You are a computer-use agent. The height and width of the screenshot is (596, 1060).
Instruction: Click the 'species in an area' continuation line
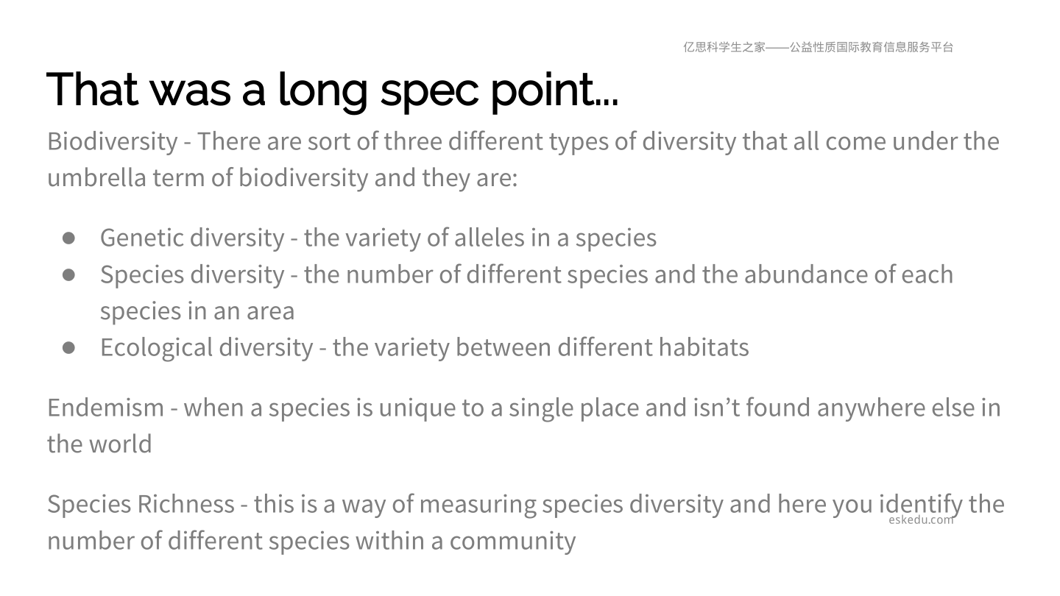click(x=197, y=311)
